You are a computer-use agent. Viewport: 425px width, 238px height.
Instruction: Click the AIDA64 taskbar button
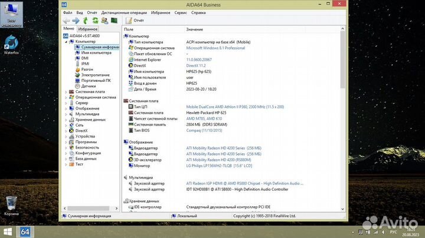click(25, 232)
